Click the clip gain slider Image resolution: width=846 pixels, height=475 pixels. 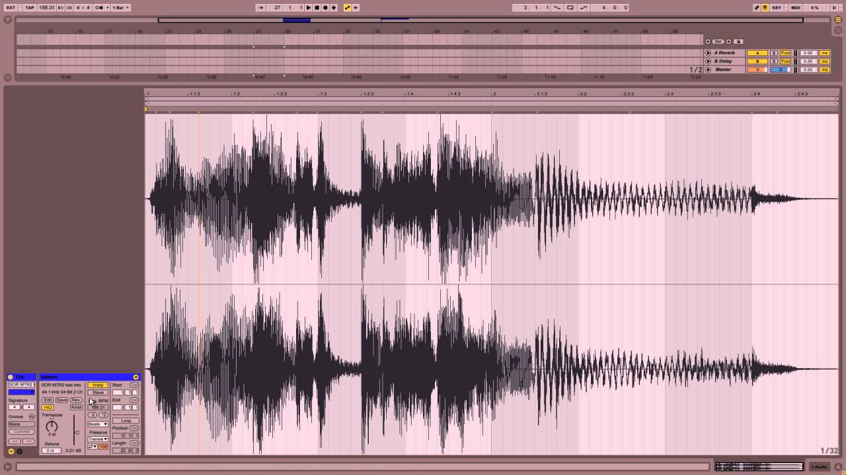[77, 433]
